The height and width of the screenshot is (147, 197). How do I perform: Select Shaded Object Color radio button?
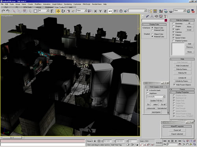(152, 34)
